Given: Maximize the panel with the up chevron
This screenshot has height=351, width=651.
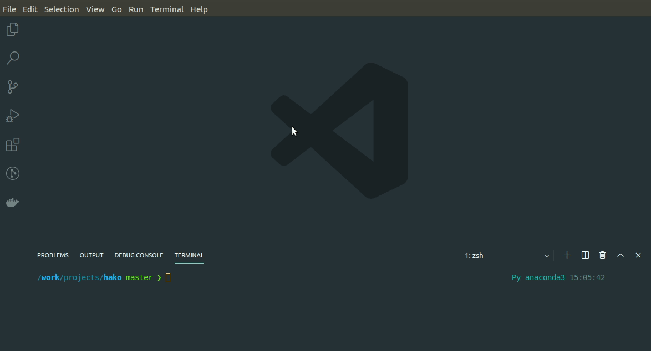Looking at the screenshot, I should point(621,255).
